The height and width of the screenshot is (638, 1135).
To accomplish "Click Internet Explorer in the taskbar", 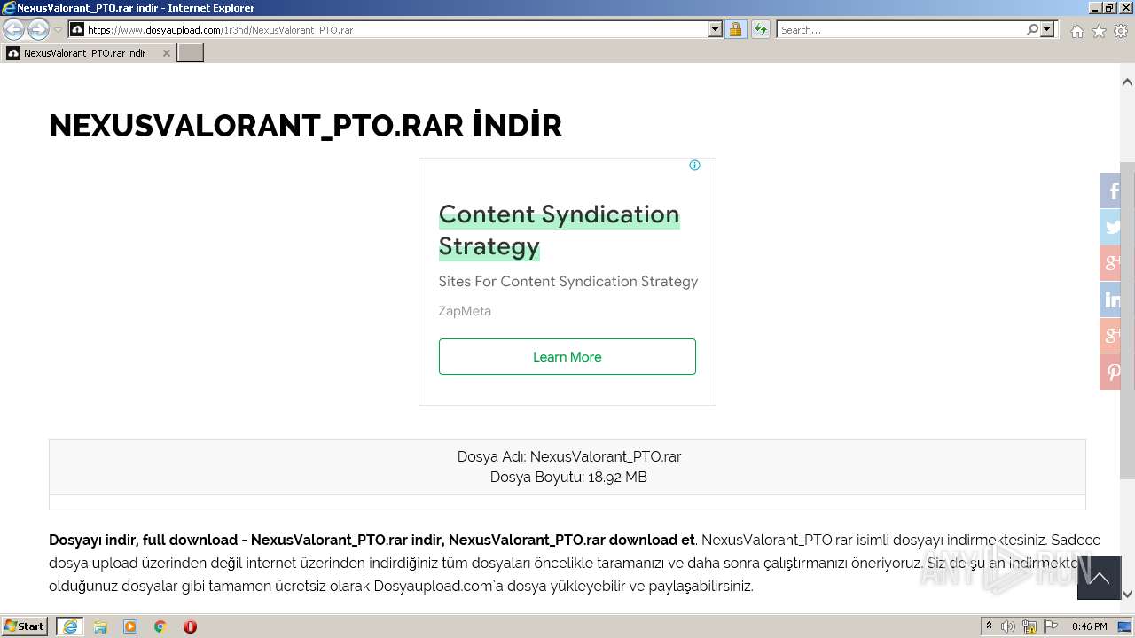I will tap(70, 626).
